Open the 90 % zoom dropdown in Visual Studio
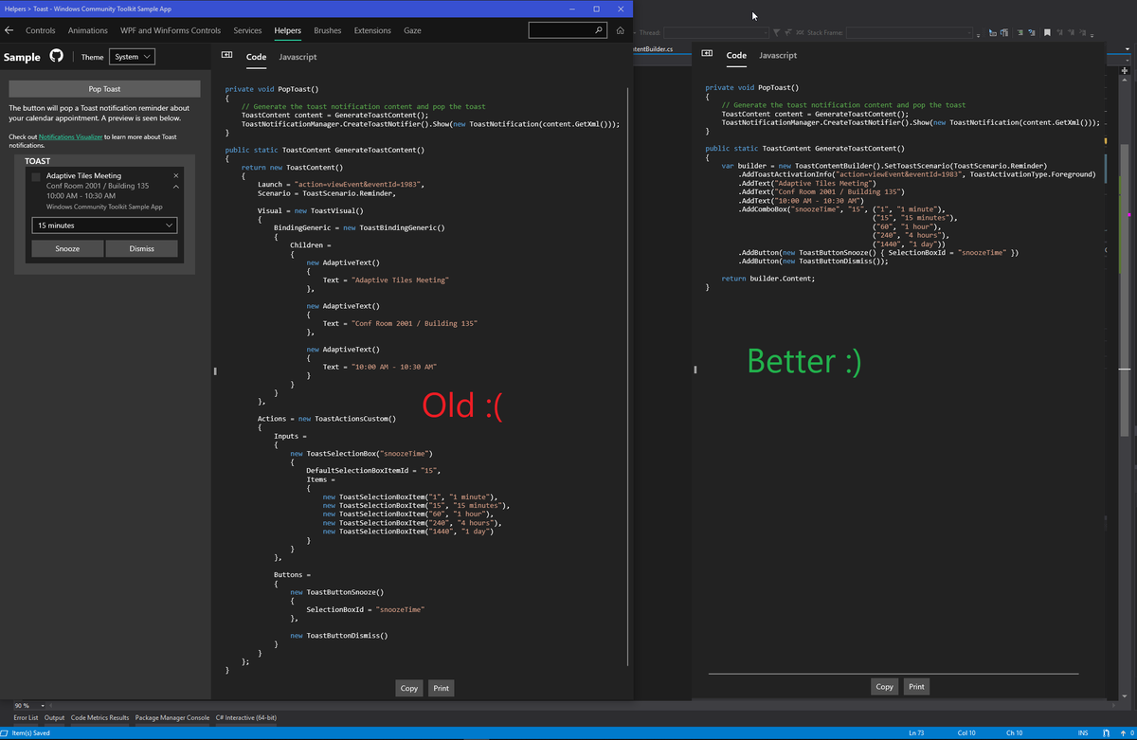The height and width of the screenshot is (740, 1137). click(28, 706)
